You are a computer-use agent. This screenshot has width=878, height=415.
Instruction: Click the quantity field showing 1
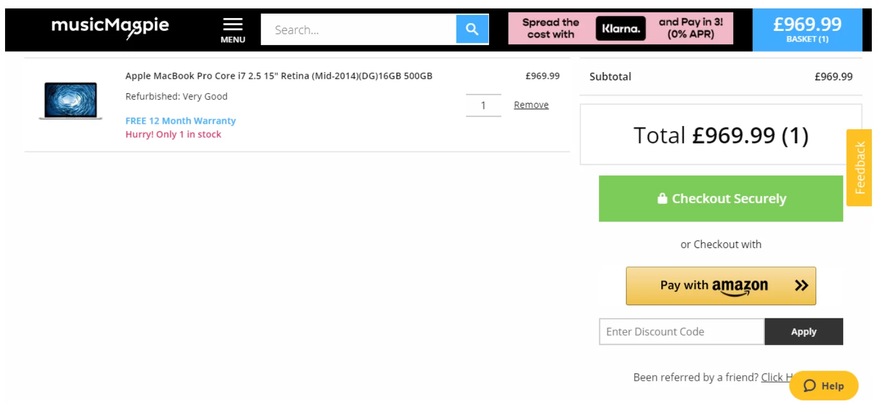tap(483, 105)
